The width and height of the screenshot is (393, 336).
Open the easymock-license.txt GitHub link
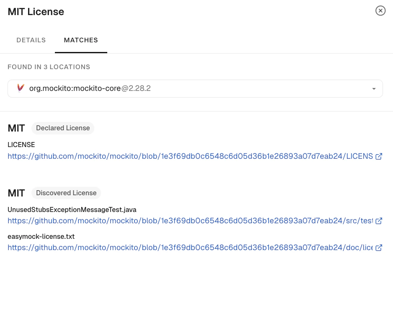190,248
